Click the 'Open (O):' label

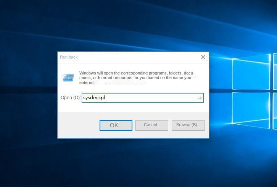(x=71, y=98)
